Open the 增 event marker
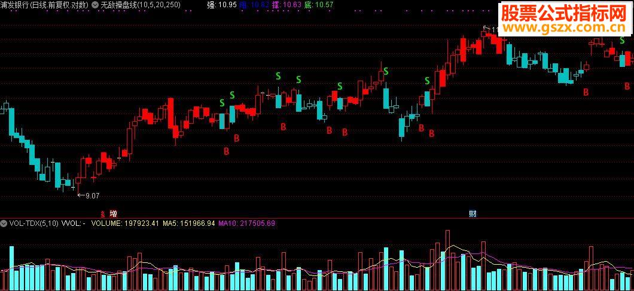 point(114,213)
